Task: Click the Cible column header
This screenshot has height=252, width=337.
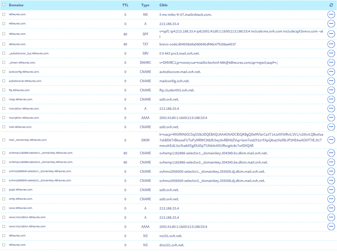Action: click(x=164, y=5)
